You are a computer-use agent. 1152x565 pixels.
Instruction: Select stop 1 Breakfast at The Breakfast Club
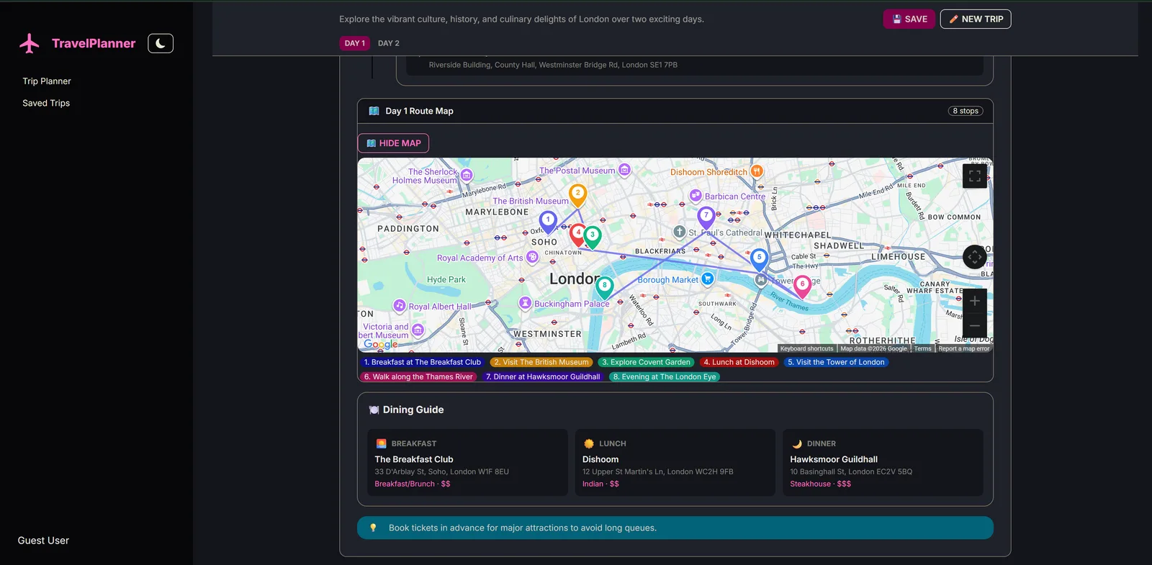(x=423, y=363)
